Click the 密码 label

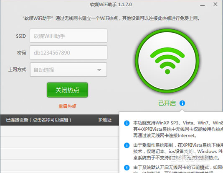(x=21, y=53)
